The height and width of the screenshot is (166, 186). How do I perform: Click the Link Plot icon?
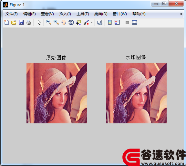pos(100,22)
